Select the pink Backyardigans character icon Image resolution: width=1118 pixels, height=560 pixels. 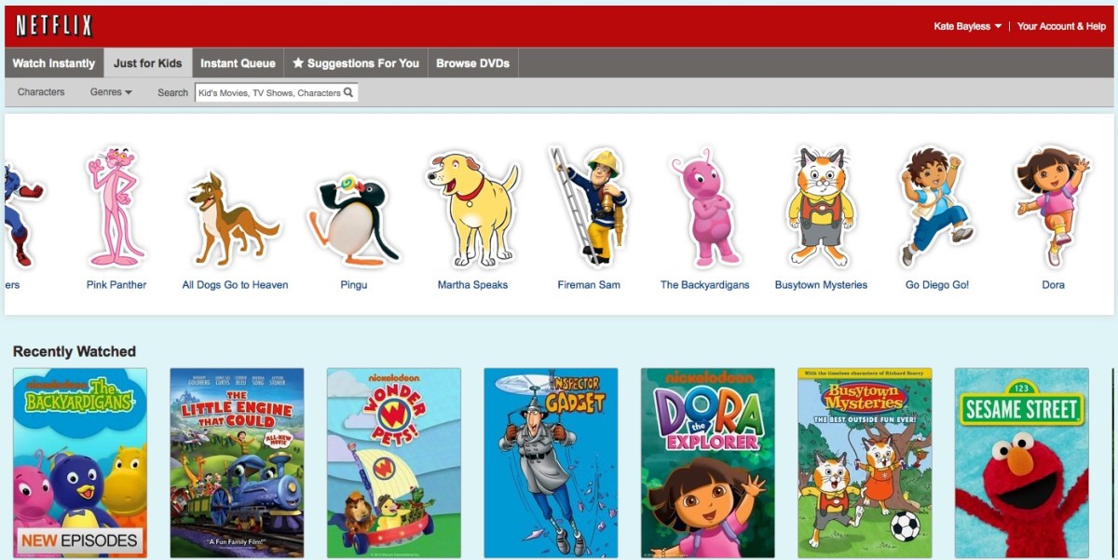coord(704,208)
